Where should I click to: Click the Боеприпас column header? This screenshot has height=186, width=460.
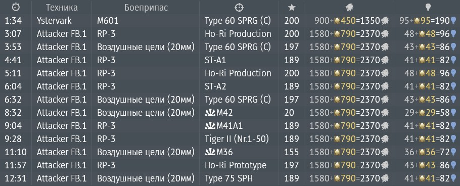[146, 8]
